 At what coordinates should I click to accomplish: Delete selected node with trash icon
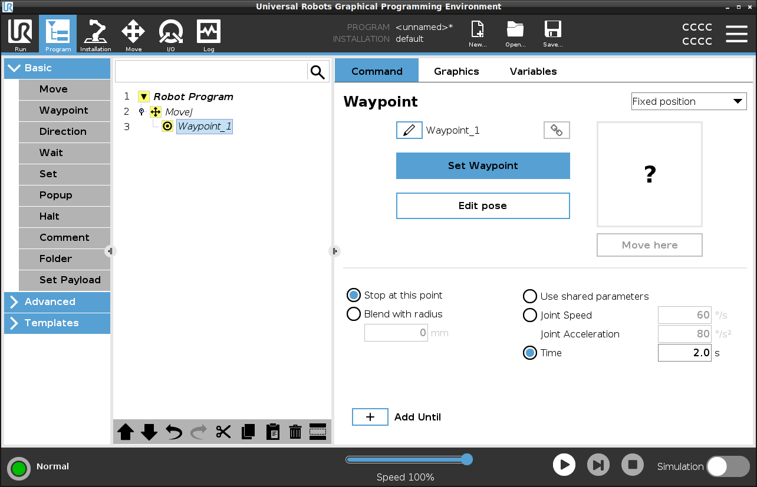tap(295, 432)
